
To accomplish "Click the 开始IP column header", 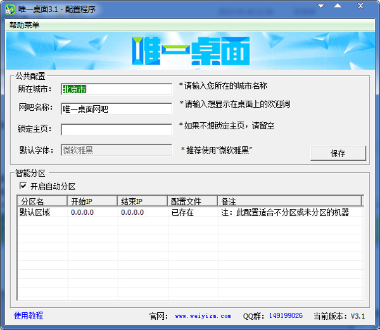I will (x=92, y=201).
